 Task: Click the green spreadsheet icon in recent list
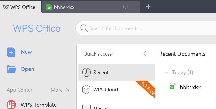173,87
